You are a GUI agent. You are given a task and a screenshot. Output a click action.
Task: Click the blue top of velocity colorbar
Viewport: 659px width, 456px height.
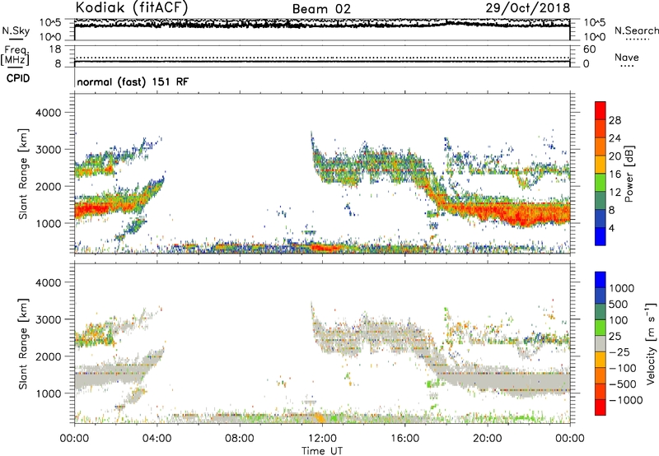click(x=601, y=280)
